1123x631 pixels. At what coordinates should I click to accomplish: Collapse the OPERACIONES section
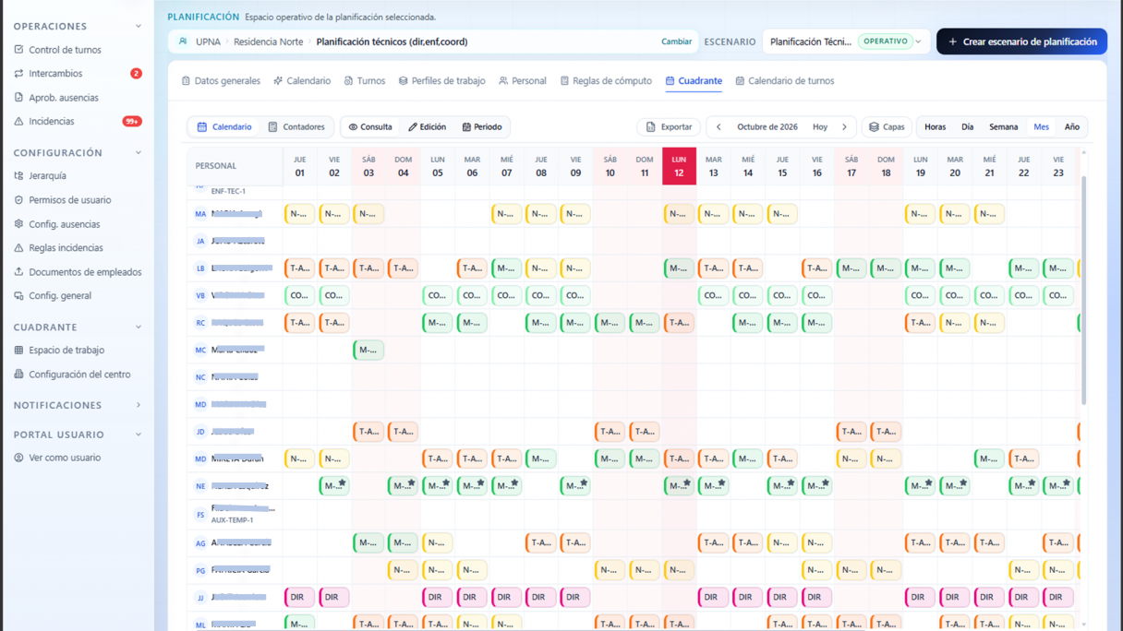tap(139, 27)
